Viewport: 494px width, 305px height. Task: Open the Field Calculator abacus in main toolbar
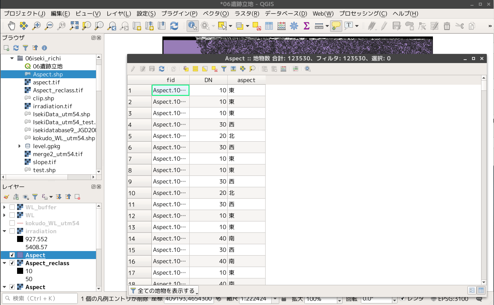[x=282, y=26]
